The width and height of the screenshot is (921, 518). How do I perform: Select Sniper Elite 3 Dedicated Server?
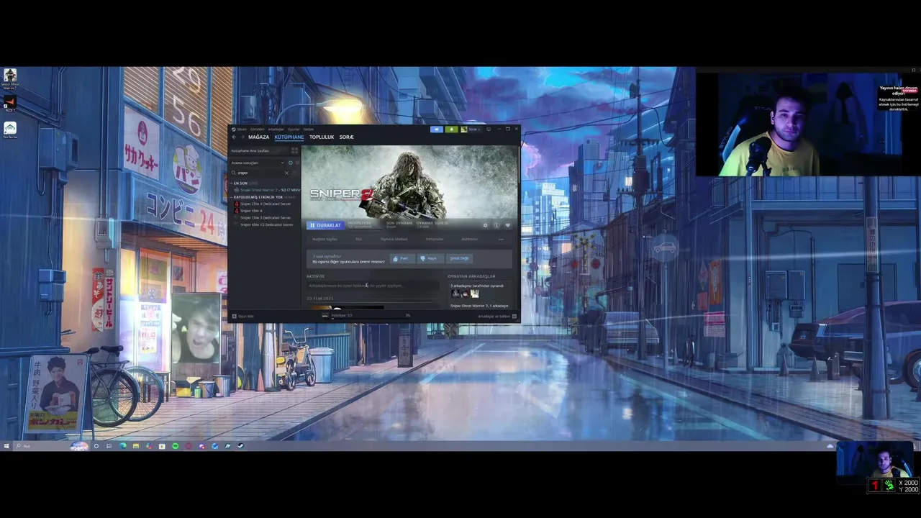point(263,217)
